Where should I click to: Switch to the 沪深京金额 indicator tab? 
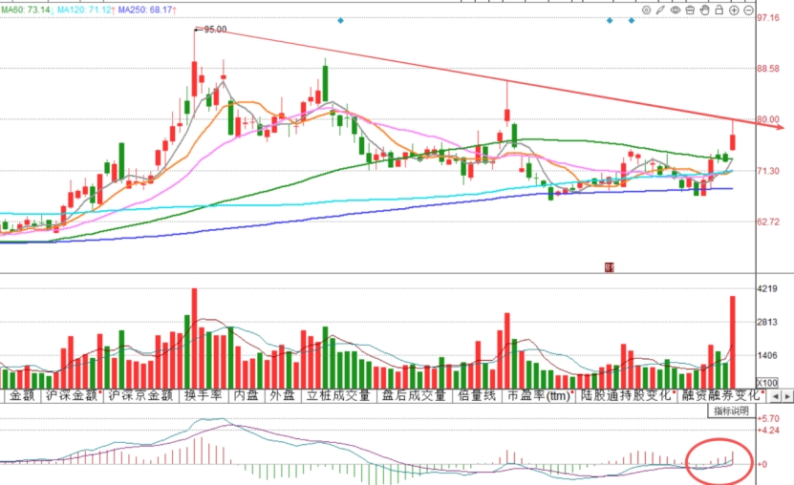click(x=141, y=395)
